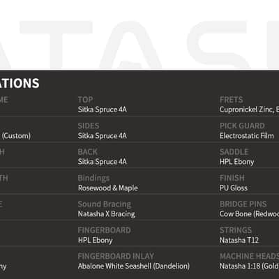Screen dimensions: 279x279
Task: Click the BRIDGE PINS label
Action: click(x=243, y=204)
